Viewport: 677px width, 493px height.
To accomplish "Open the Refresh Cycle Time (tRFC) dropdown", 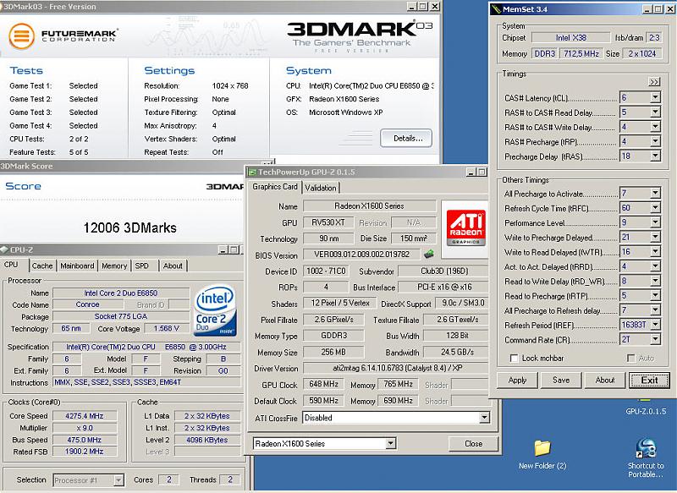I will 655,208.
